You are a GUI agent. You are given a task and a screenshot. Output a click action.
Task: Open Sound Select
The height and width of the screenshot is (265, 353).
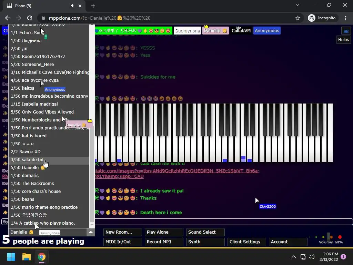(x=205, y=232)
